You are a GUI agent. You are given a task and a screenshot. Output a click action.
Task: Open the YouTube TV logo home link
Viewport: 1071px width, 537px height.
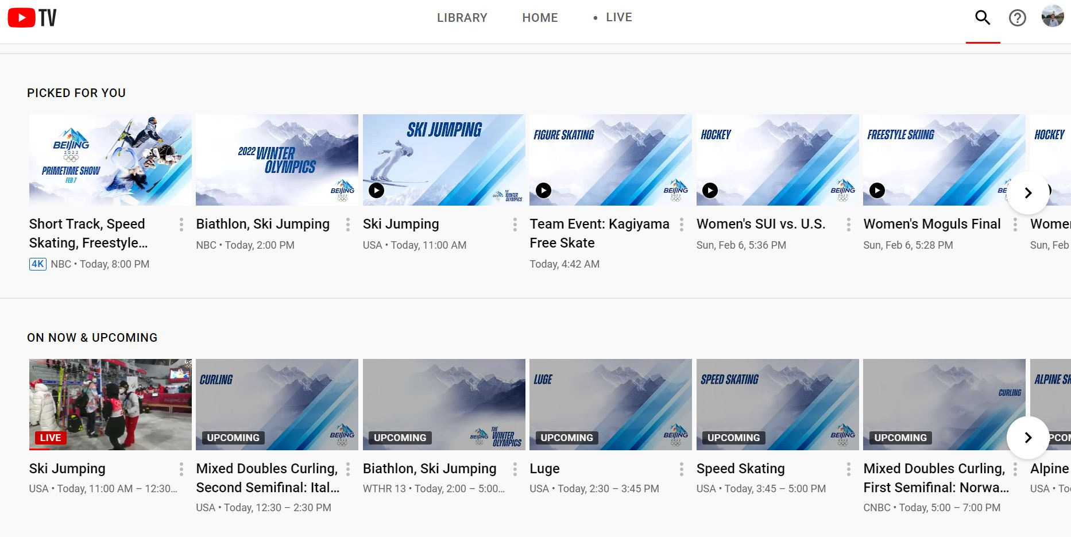(32, 18)
